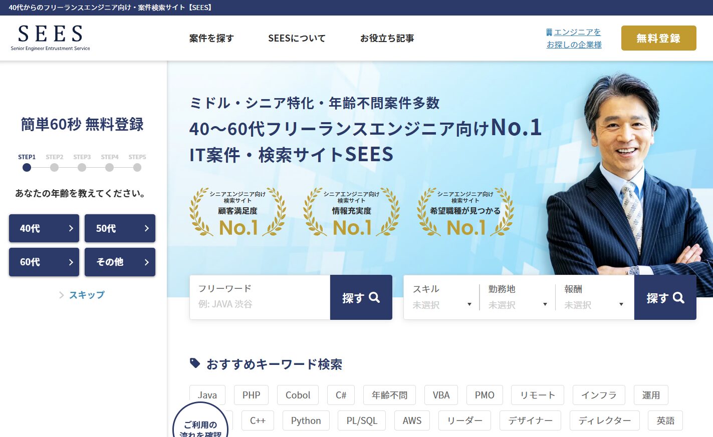Go to SEESについて menu item
Viewport: 713px width, 437px height.
click(297, 38)
